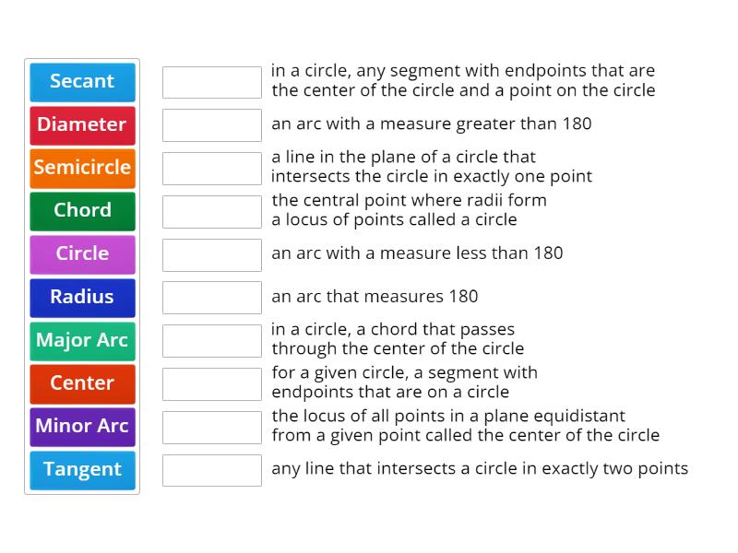Select the Semicircle term tile
Viewport: 738px width, 553px height.
[x=82, y=168]
